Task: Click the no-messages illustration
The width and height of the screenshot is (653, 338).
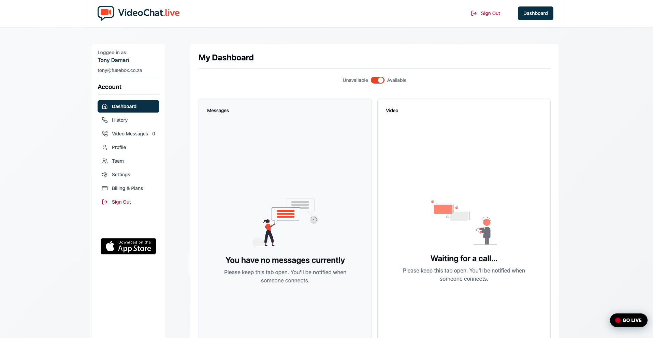Action: pos(285,222)
